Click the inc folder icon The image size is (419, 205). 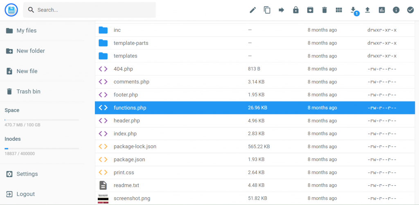pyautogui.click(x=103, y=30)
